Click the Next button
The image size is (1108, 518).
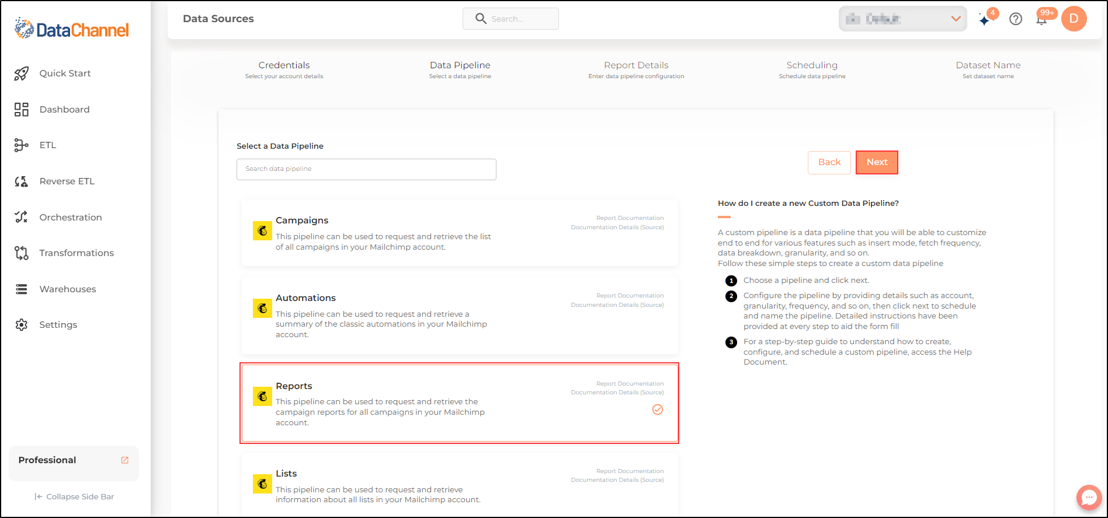point(877,162)
